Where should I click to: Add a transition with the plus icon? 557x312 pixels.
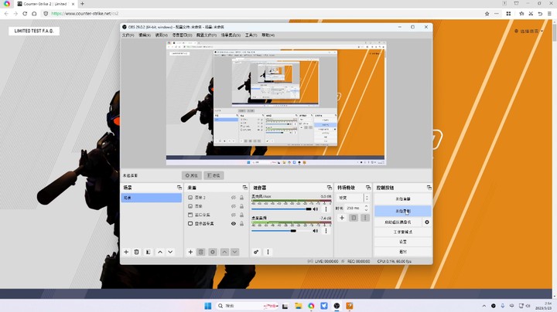[x=342, y=218]
